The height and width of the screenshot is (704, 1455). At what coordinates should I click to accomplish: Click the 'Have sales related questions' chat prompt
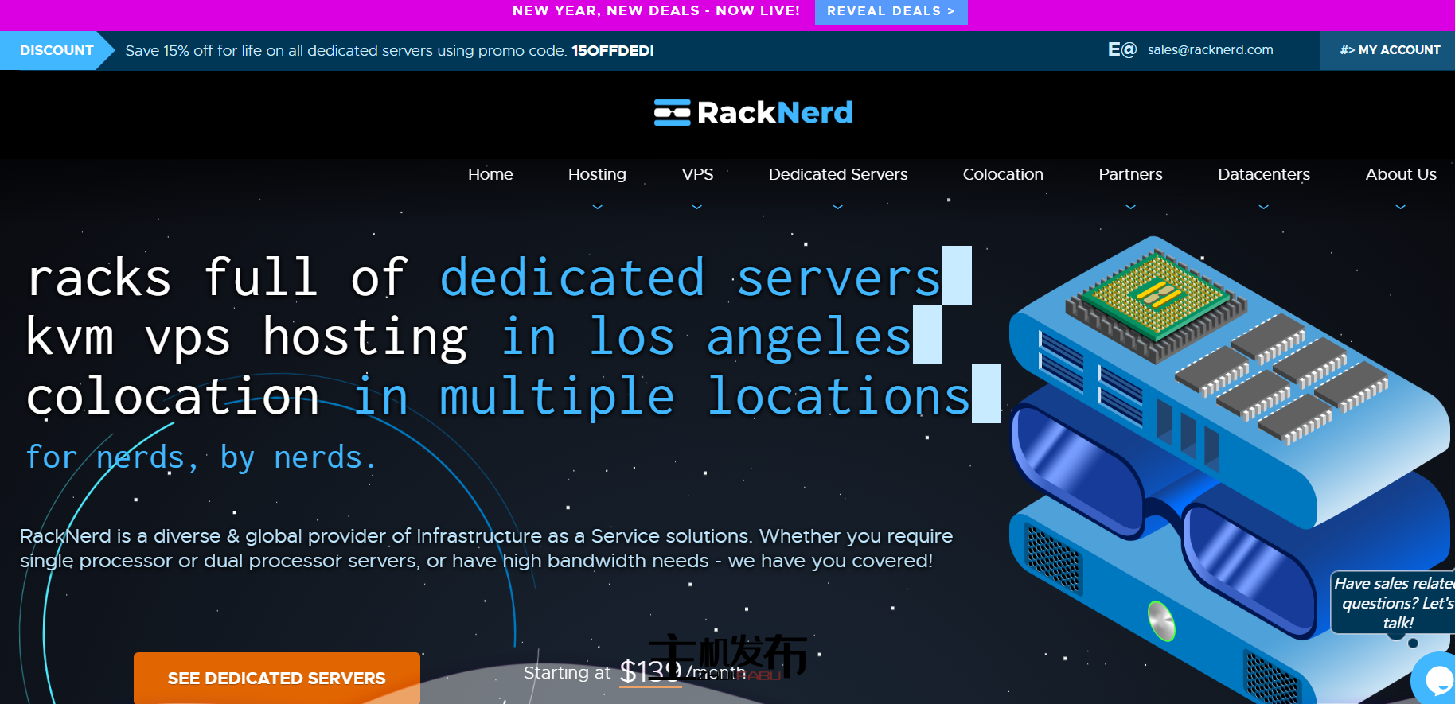pos(1395,603)
